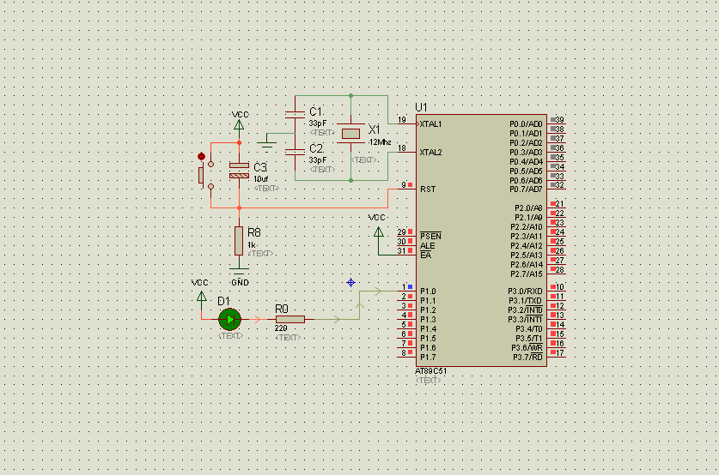Click the P2.0/A8 pin name
Image resolution: width=719 pixels, height=475 pixels.
528,207
